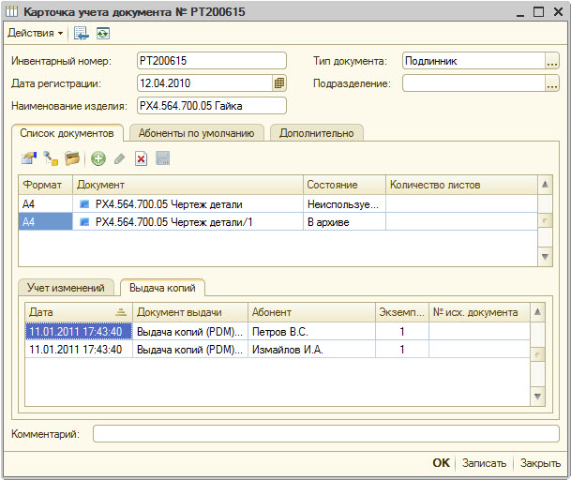Sort by the Дата column header

click(79, 312)
